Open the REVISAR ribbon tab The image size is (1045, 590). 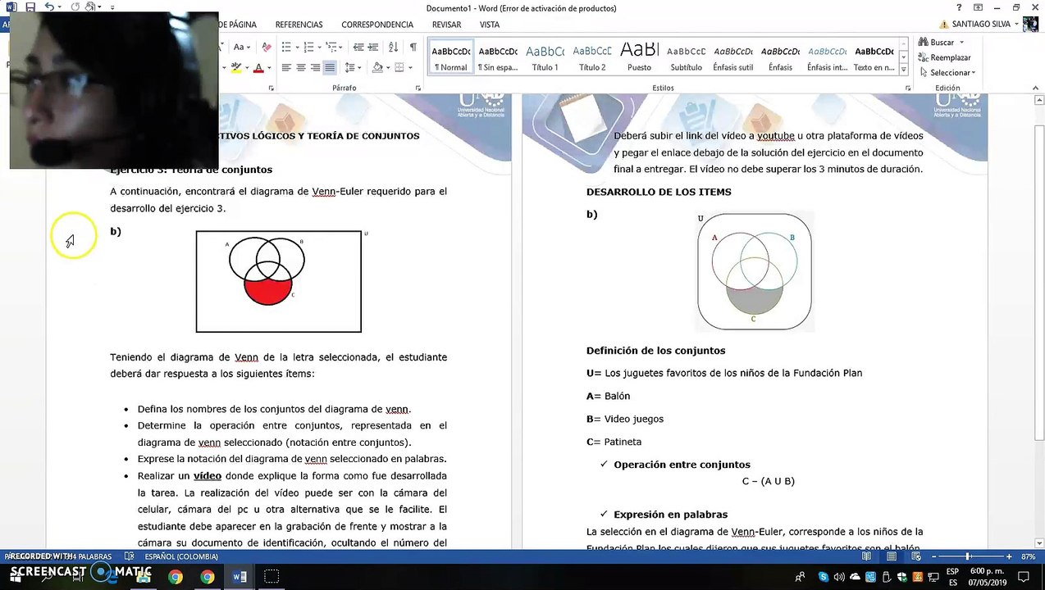point(446,25)
